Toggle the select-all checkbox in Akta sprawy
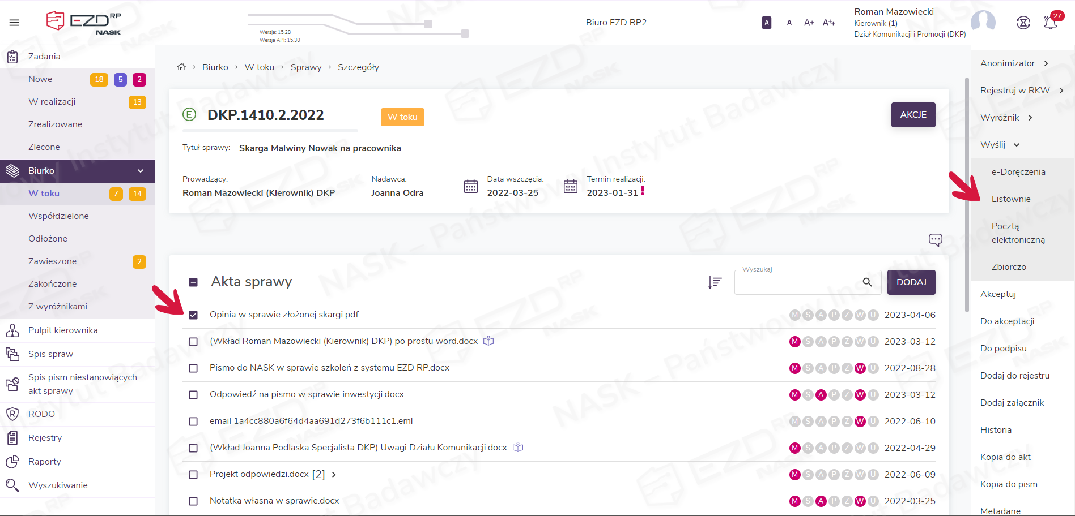 [193, 282]
